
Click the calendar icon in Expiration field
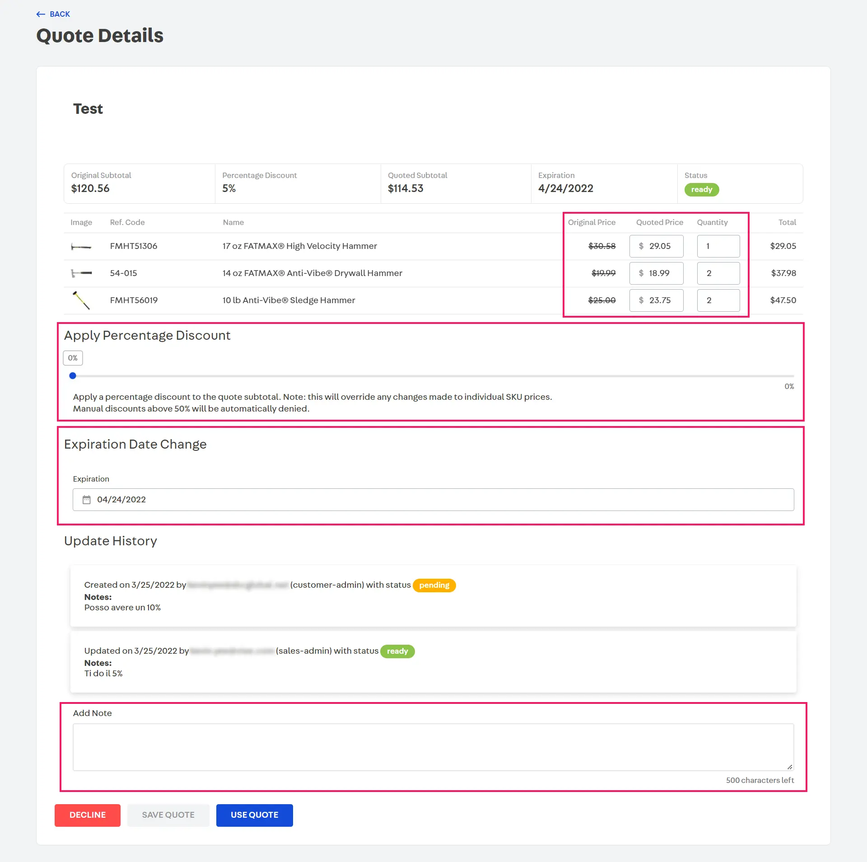tap(86, 500)
